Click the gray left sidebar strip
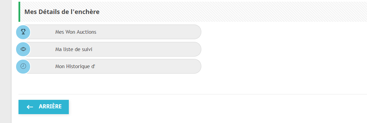This screenshot has width=367, height=123. 5,61
